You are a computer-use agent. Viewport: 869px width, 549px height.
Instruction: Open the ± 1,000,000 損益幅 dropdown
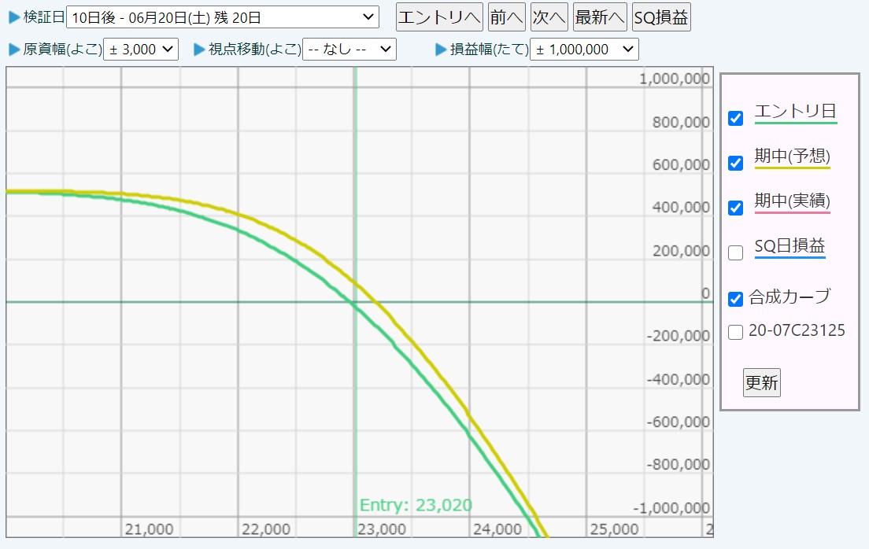[x=585, y=50]
